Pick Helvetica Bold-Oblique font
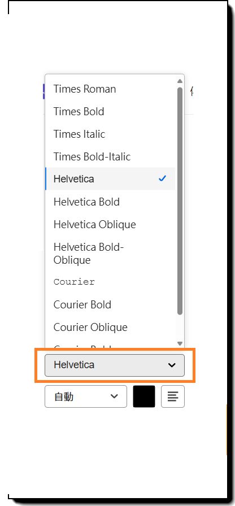Image resolution: width=235 pixels, height=506 pixels. coord(110,254)
